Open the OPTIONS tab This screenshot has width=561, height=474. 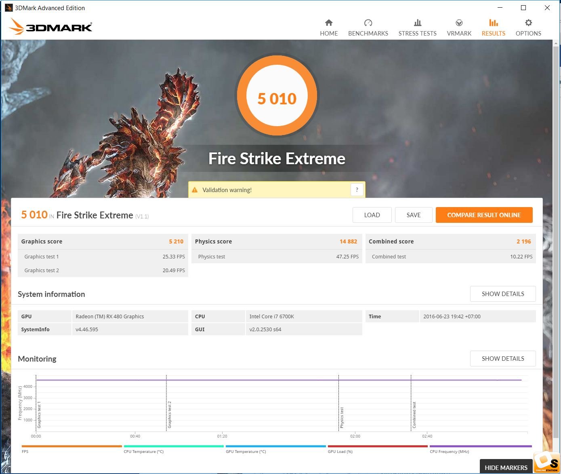pos(528,28)
